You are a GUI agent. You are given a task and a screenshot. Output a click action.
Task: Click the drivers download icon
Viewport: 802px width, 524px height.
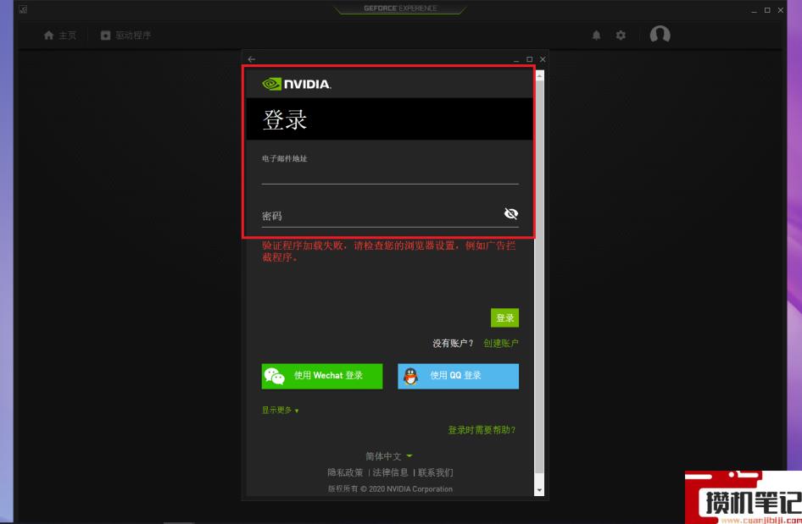tap(105, 36)
